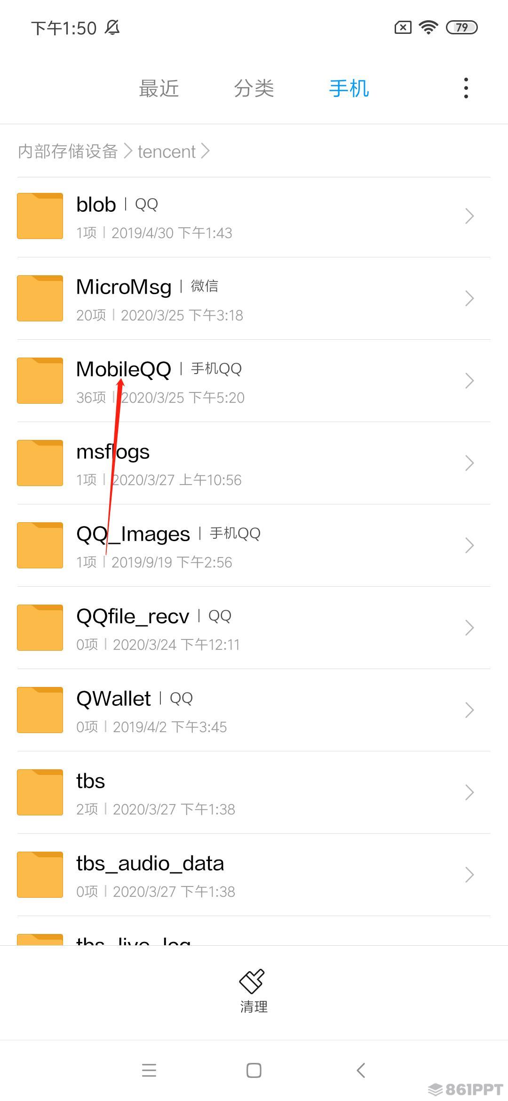The image size is (508, 1101).
Task: Open QQfile_recv folder entry
Action: click(254, 628)
